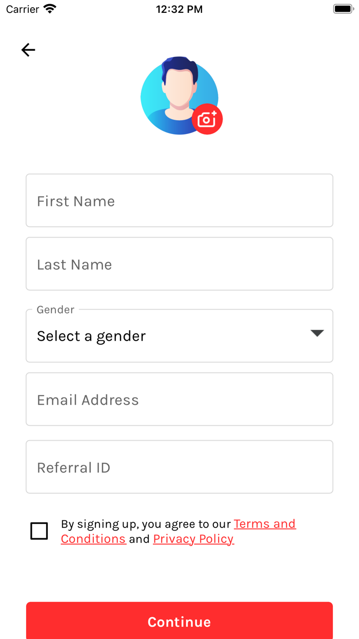The height and width of the screenshot is (639, 359).
Task: Open the Privacy Policy link
Action: tap(193, 539)
